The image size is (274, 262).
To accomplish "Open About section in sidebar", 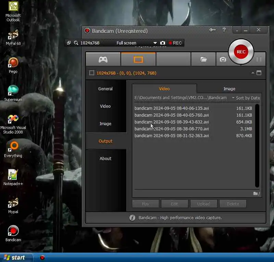I will click(105, 158).
